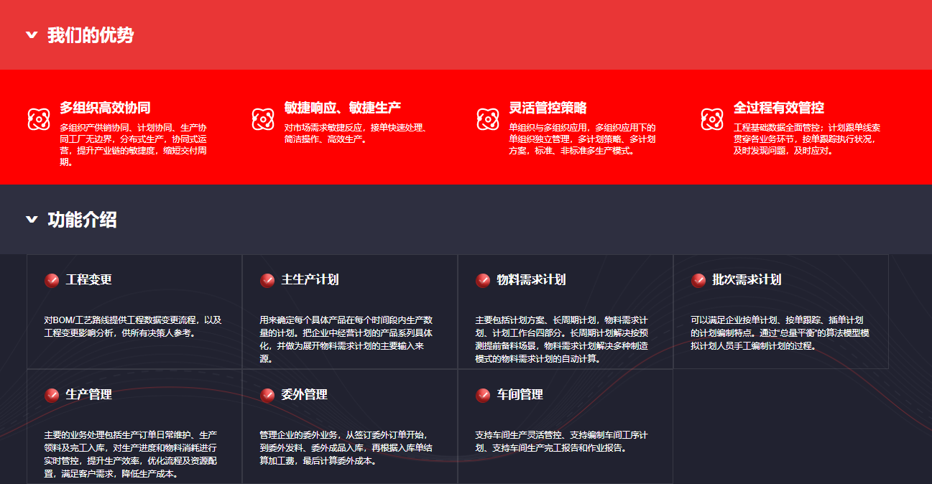Click the 生产管理 card description text
The height and width of the screenshot is (484, 932).
click(x=133, y=454)
